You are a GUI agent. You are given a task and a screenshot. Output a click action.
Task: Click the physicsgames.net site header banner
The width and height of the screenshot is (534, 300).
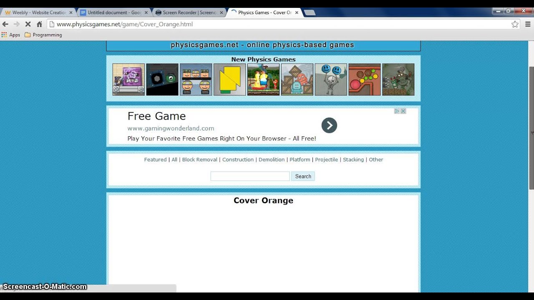point(263,45)
